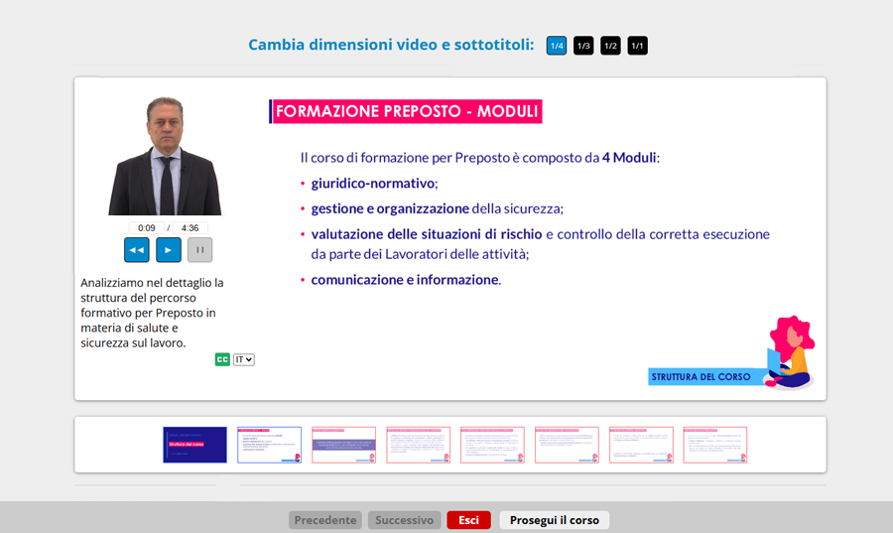This screenshot has width=893, height=533.
Task: Set video size to 1/4
Action: 557,46
